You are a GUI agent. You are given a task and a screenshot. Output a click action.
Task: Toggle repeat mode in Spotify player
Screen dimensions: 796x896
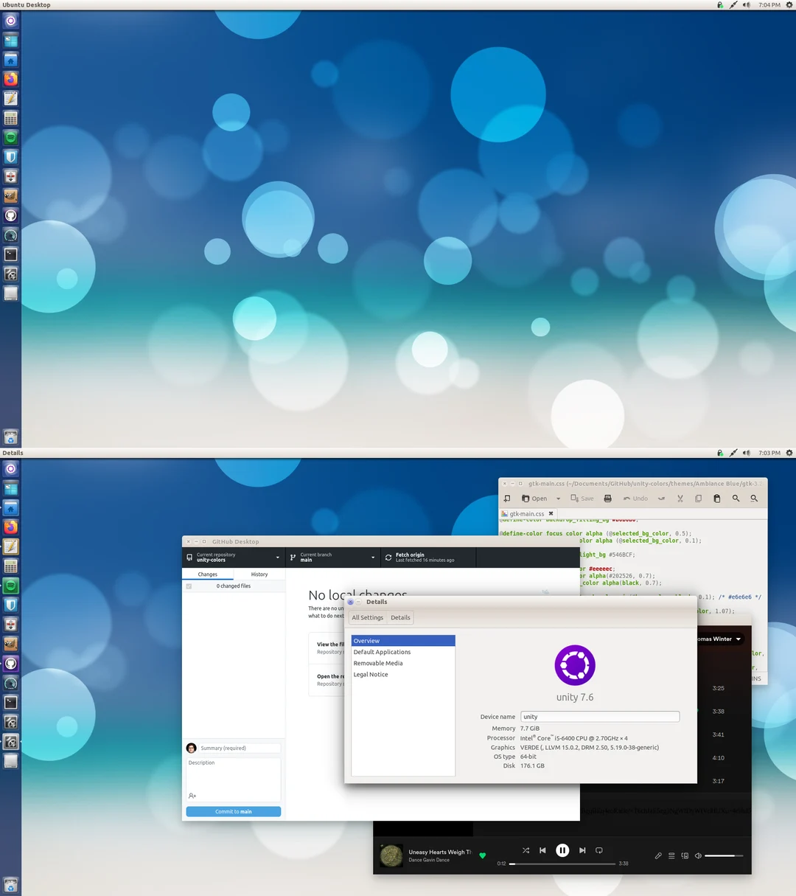click(x=599, y=850)
